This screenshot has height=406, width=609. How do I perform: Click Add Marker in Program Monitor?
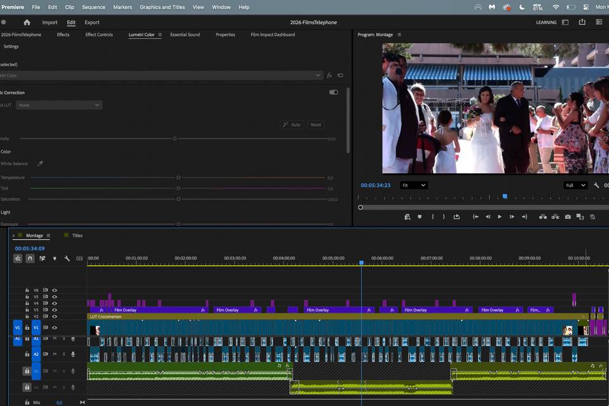(419, 217)
